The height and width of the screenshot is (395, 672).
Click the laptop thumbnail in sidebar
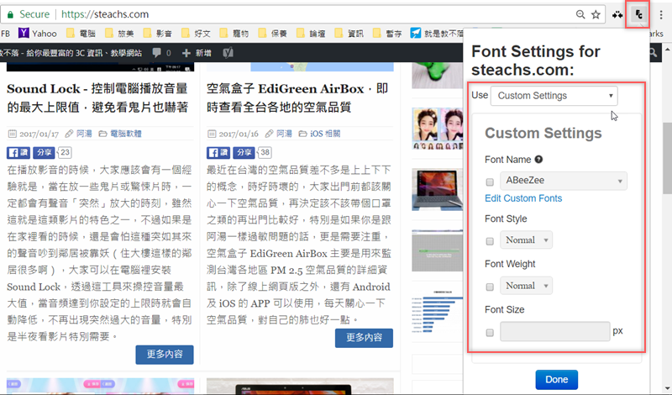click(x=437, y=190)
